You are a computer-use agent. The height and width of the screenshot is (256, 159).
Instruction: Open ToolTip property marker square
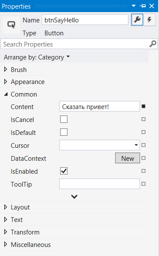144,184
